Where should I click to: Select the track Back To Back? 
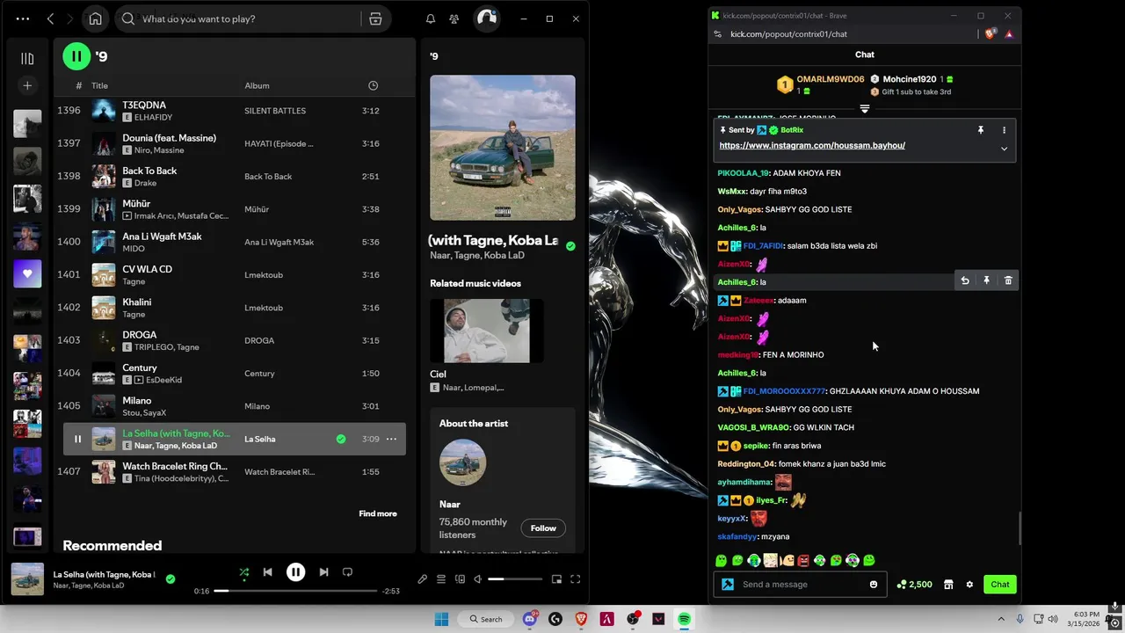click(234, 176)
